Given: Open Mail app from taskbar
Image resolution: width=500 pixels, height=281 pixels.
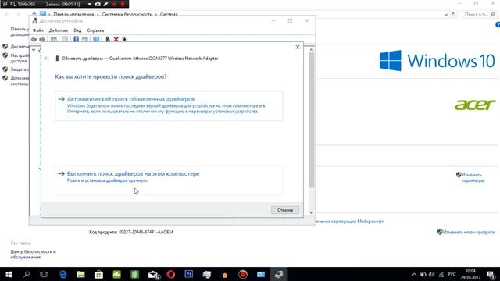Looking at the screenshot, I should (x=154, y=274).
